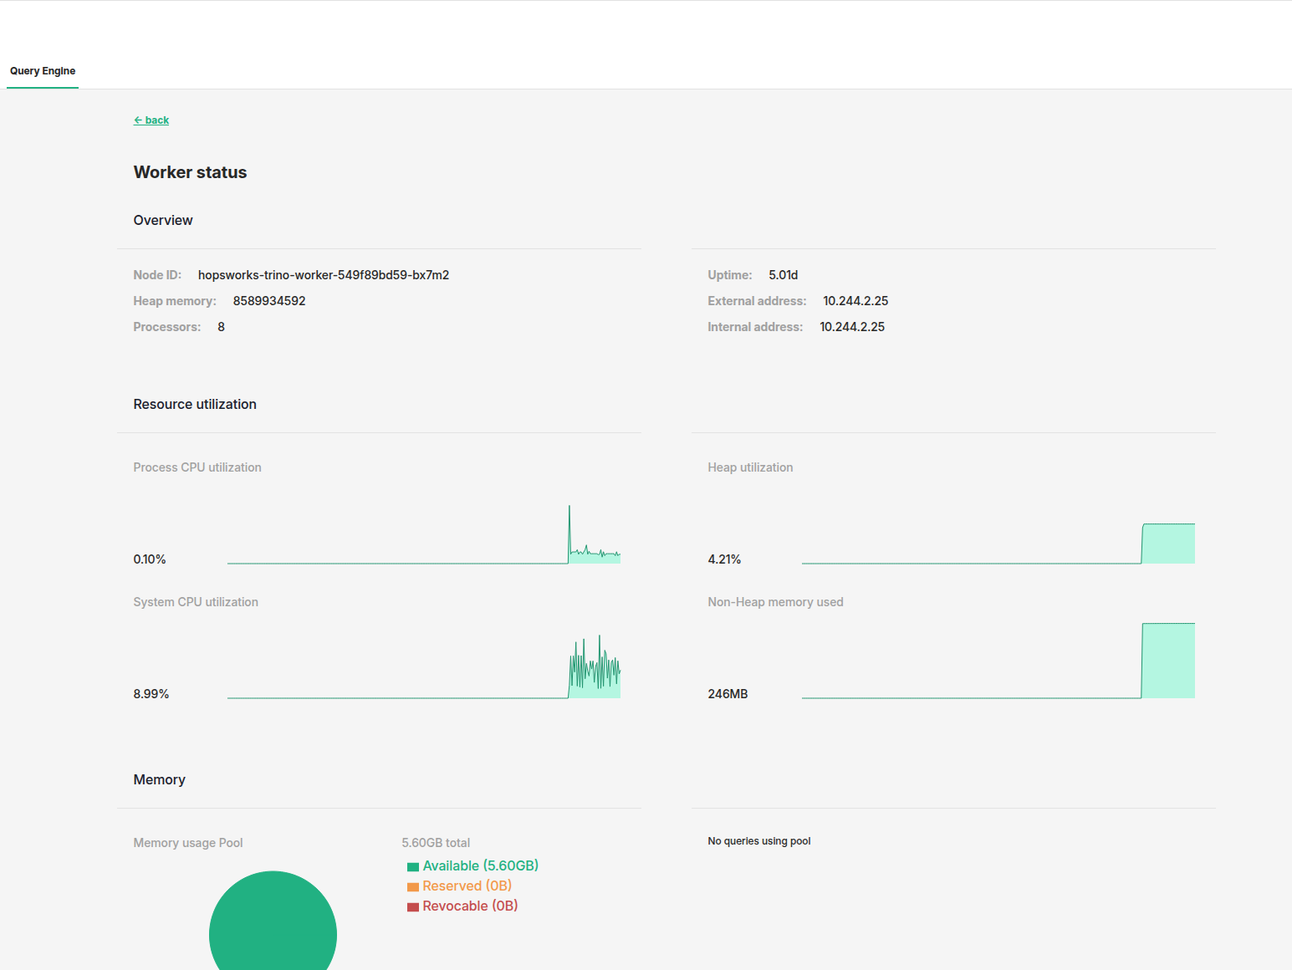Click the 8.99% System CPU reading
The height and width of the screenshot is (970, 1292).
[x=151, y=694]
